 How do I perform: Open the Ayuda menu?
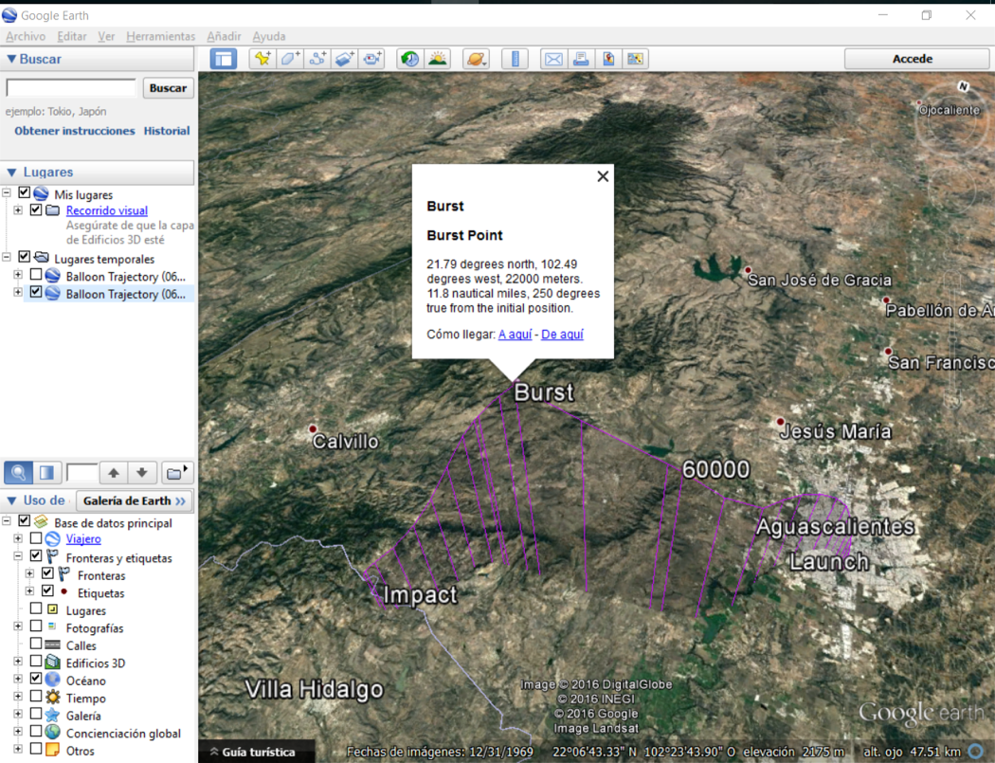[x=269, y=36]
